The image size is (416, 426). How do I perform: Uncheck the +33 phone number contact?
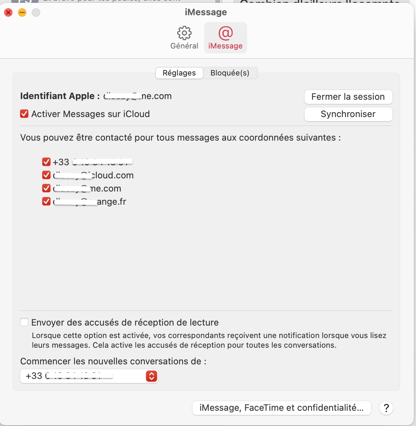coord(46,162)
